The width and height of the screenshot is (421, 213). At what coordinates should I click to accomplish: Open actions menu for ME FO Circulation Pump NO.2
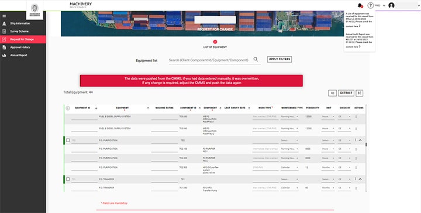(x=356, y=129)
